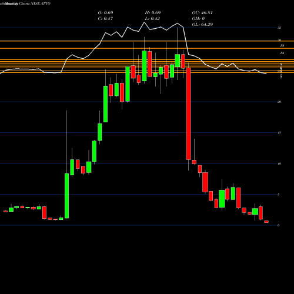Select the open value "O: 0.69"
Image resolution: width=294 pixels, height=294 pixels.
coord(105,13)
